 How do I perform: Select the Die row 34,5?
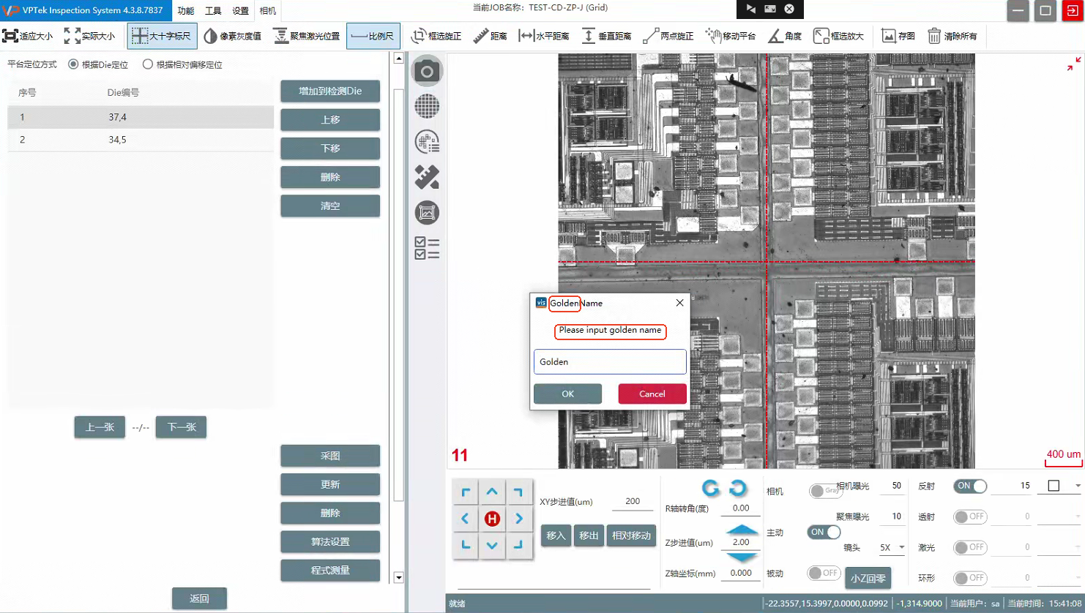coord(141,140)
